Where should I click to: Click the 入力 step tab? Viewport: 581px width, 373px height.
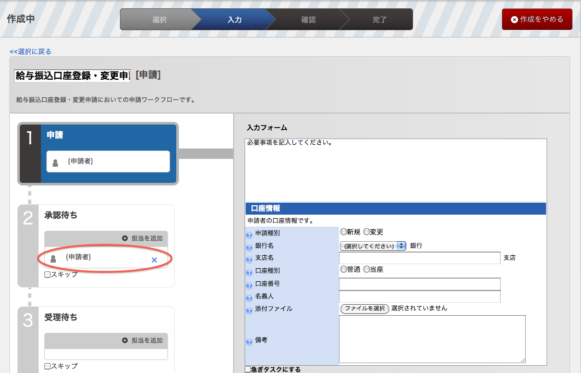[235, 20]
